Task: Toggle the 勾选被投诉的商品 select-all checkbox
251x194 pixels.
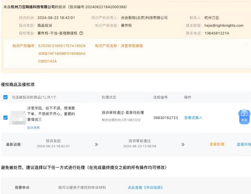Action: click(6, 97)
